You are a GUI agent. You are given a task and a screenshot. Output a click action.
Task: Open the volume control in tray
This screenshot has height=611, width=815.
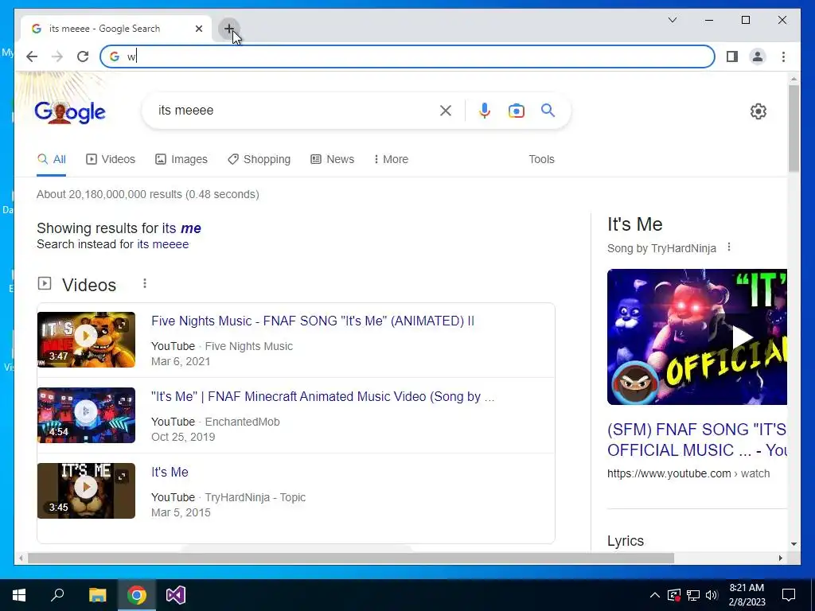[x=712, y=595]
